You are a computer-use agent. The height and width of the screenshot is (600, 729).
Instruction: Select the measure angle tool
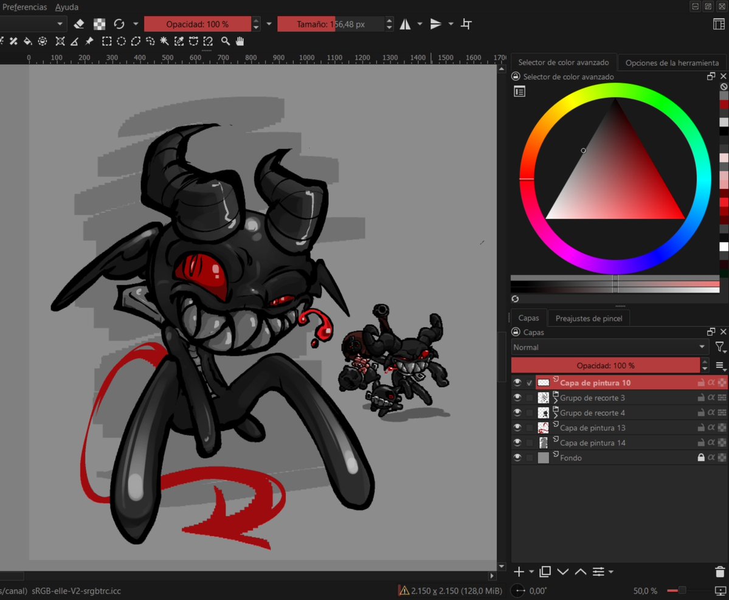point(74,41)
